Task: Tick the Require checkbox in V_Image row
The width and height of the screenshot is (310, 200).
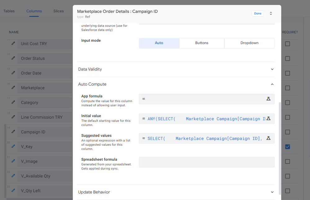Action: [287, 161]
